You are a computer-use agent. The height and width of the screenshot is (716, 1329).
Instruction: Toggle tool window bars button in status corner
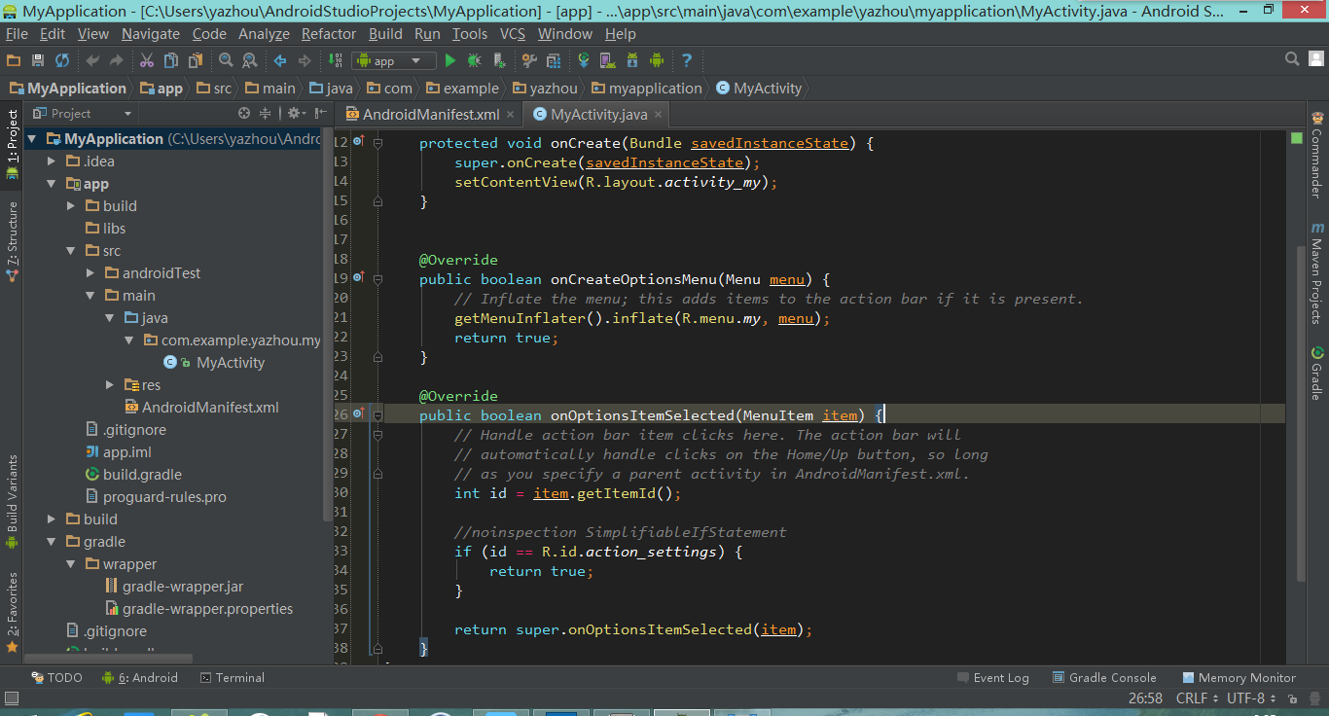[x=12, y=698]
